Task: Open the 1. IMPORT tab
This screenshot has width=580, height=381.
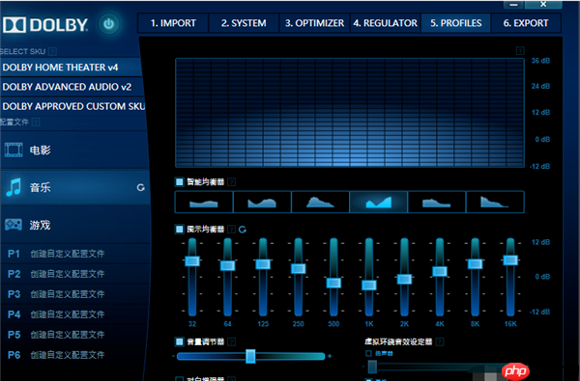Action: tap(173, 23)
